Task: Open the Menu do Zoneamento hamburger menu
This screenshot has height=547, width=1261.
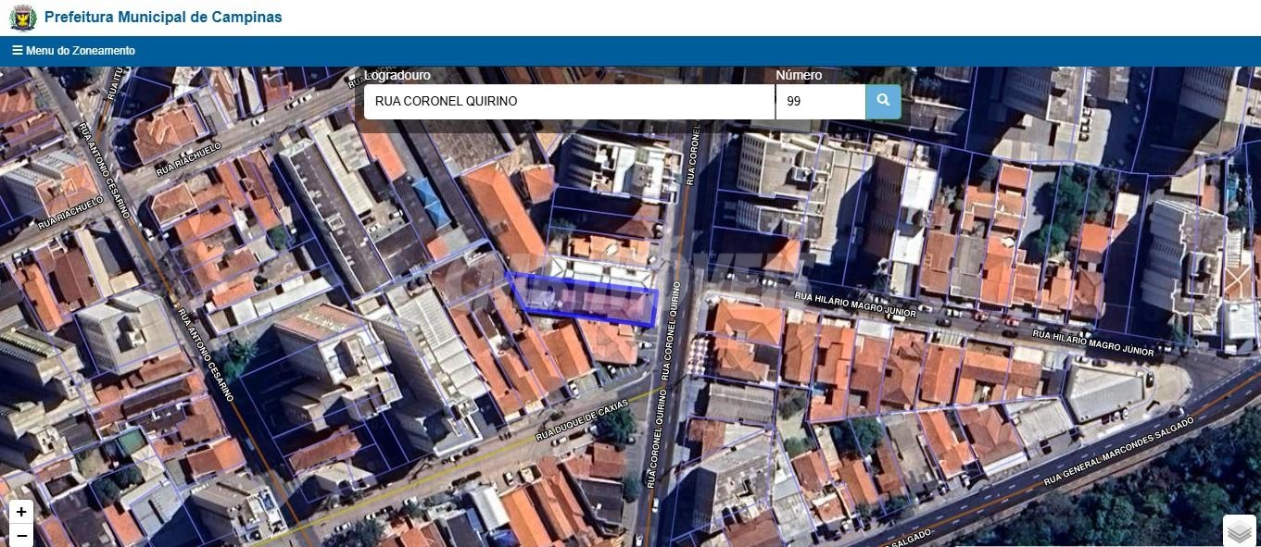Action: (73, 51)
